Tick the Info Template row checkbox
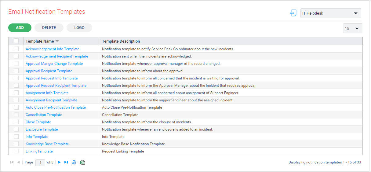Screen dimensions: 371x172 (x=16, y=136)
